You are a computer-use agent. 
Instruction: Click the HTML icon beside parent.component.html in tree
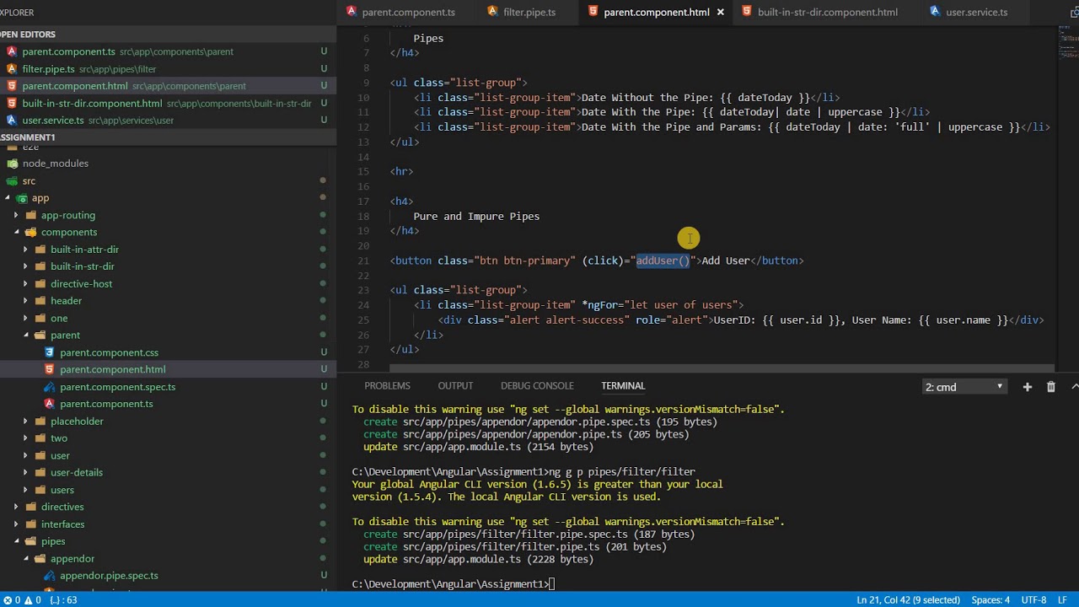(49, 369)
